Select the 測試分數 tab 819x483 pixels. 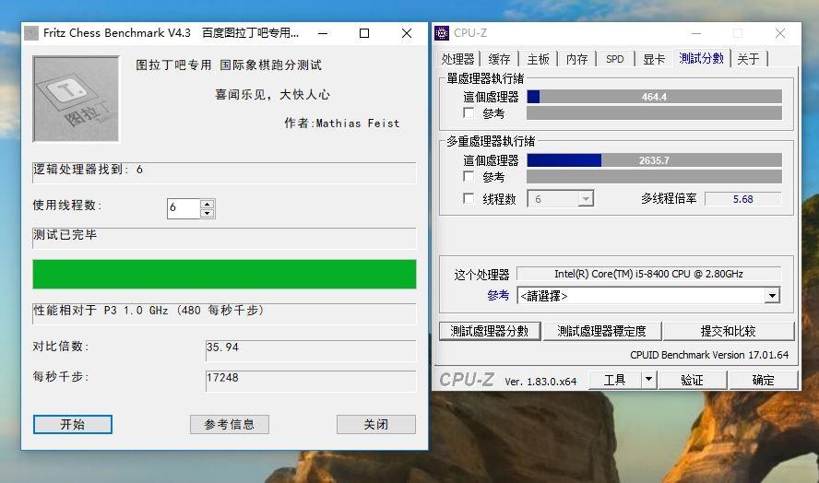coord(702,58)
